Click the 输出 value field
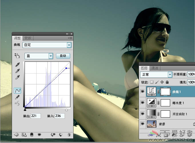Viewport: 195px width, 143px height. tap(35, 116)
